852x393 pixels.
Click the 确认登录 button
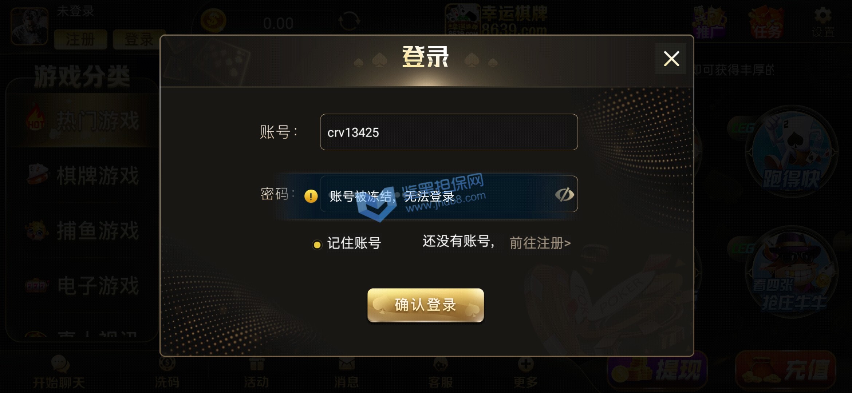pos(425,305)
